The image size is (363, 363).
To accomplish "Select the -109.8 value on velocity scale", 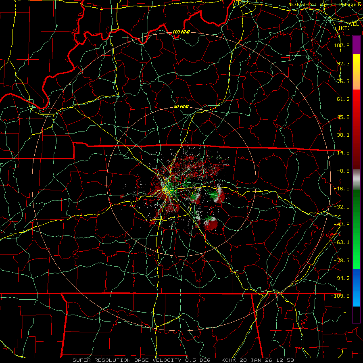I will [340, 296].
